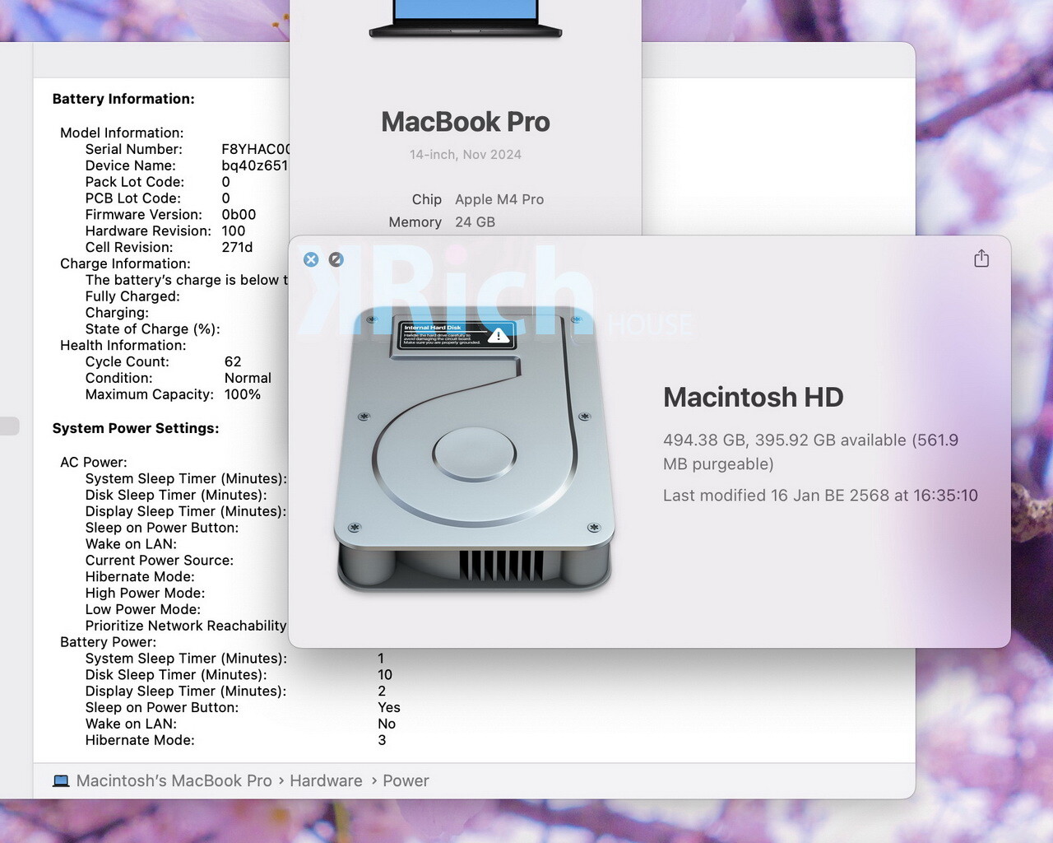Click the State of Charge (%) label
The width and height of the screenshot is (1053, 843).
click(x=153, y=329)
